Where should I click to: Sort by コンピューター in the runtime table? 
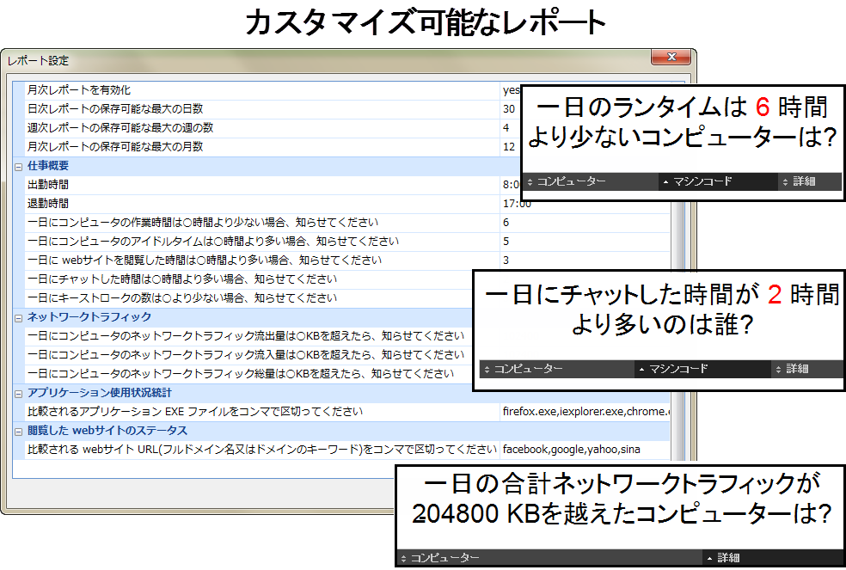point(571,181)
